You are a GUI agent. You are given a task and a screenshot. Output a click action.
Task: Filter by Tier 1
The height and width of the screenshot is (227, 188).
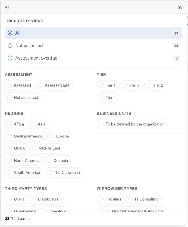[108, 85]
